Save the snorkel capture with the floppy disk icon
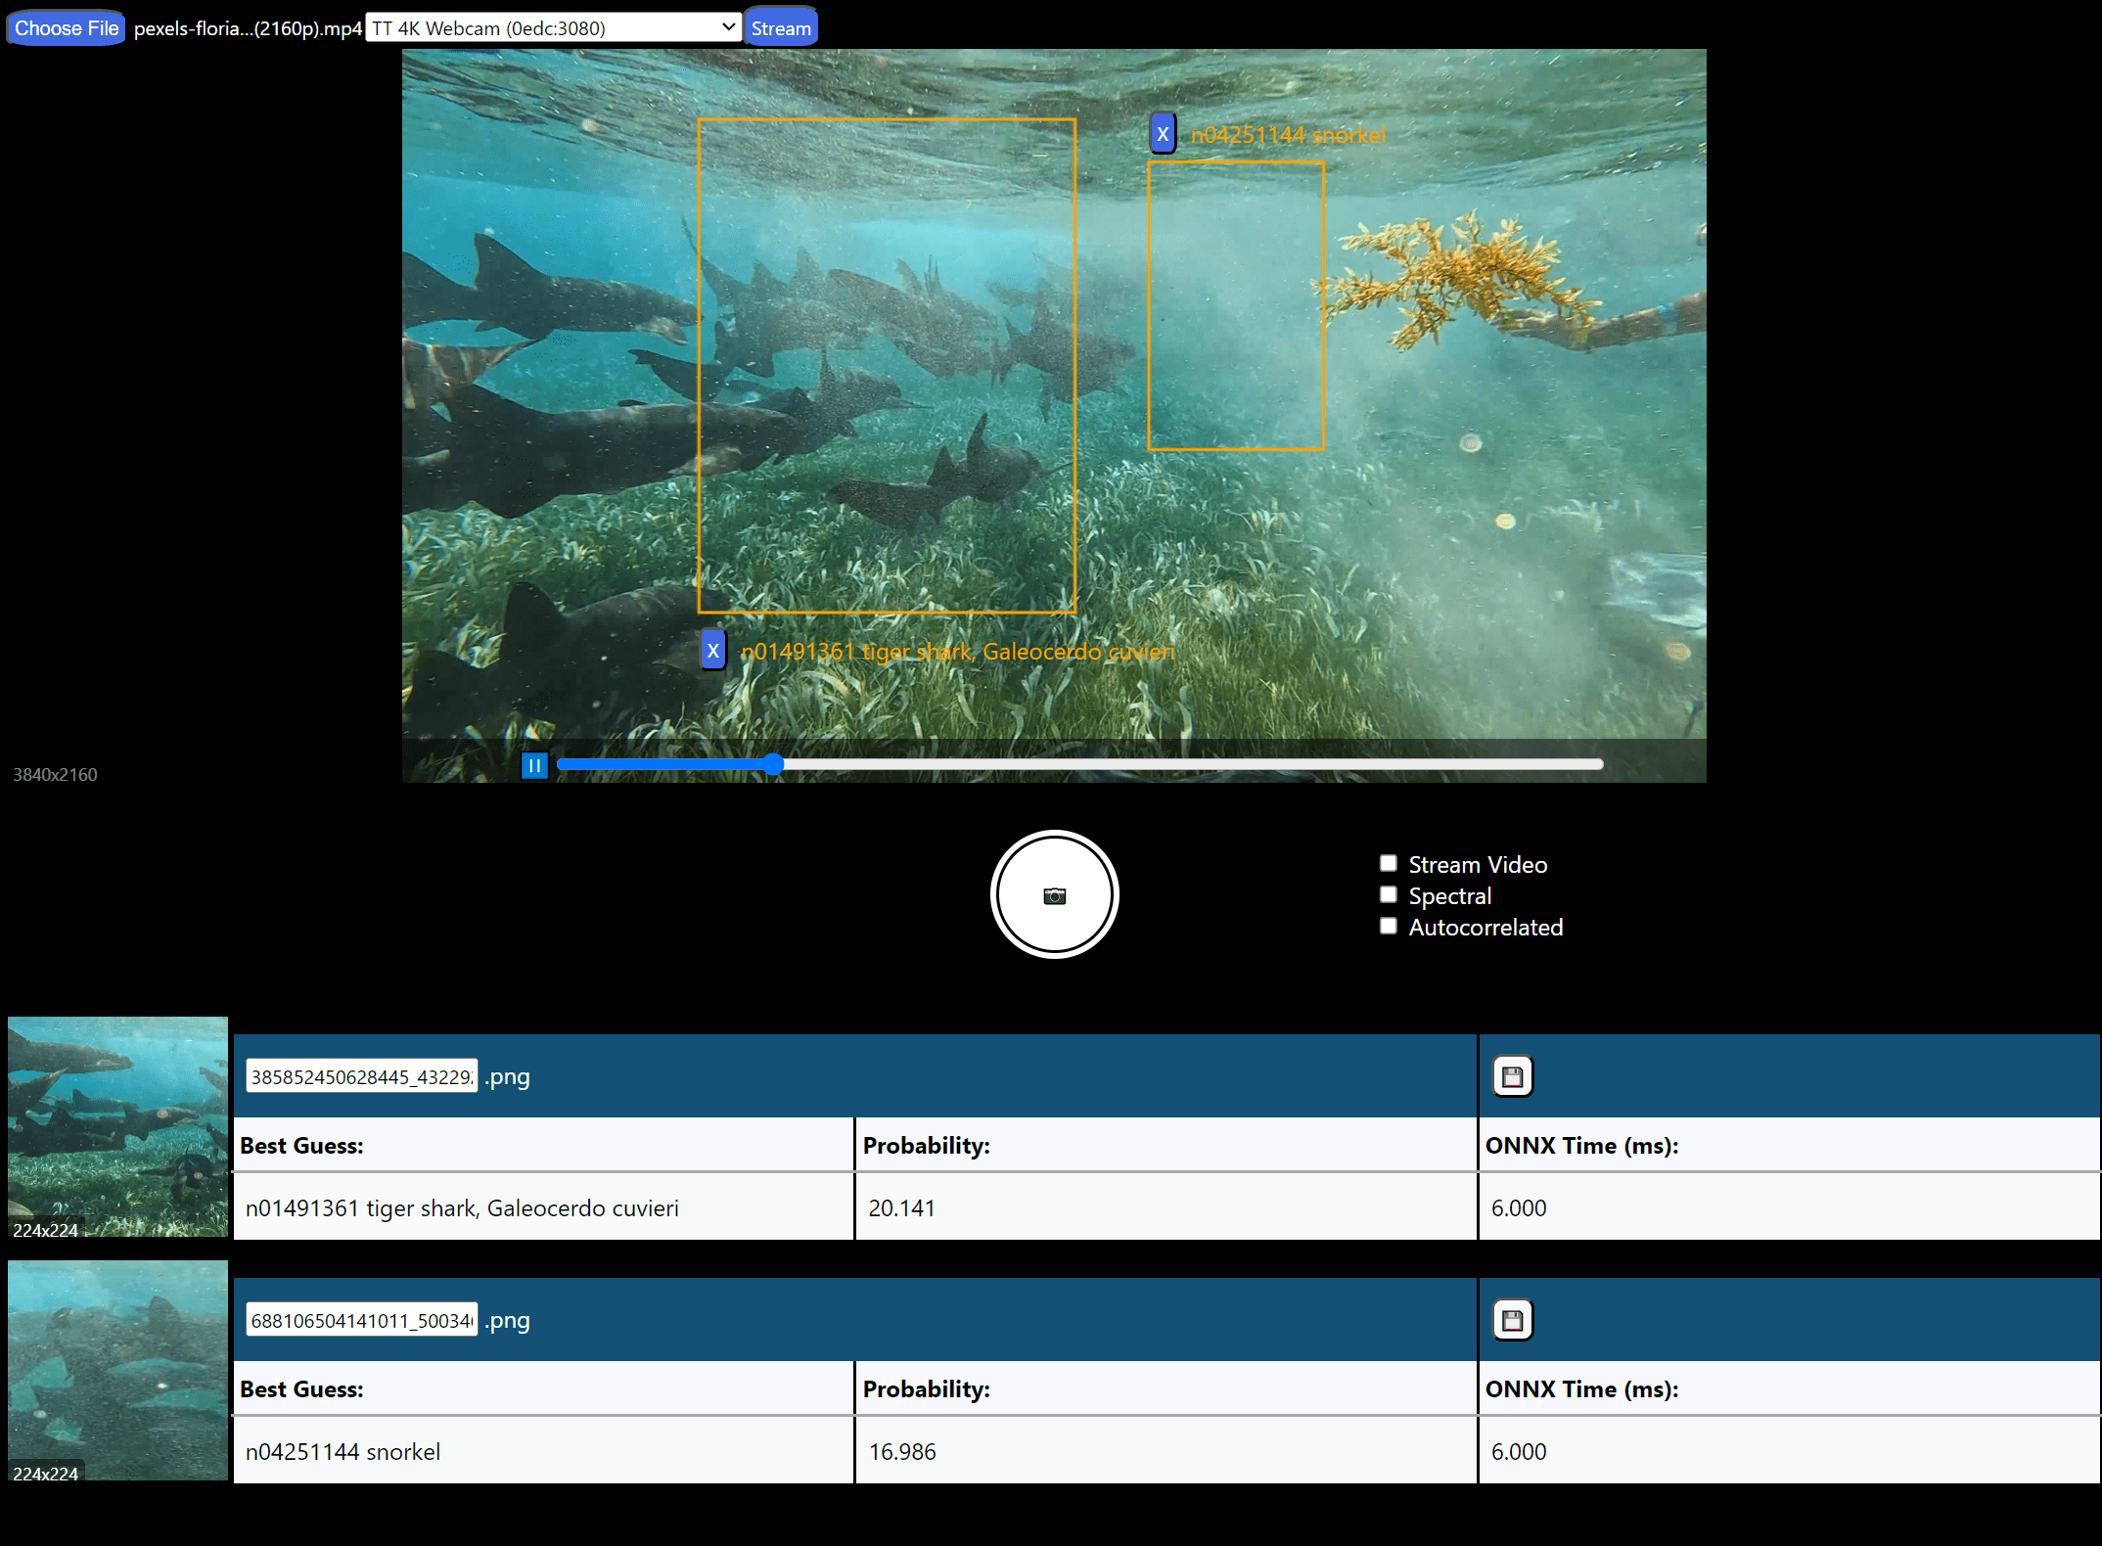This screenshot has width=2102, height=1546. pos(1511,1319)
